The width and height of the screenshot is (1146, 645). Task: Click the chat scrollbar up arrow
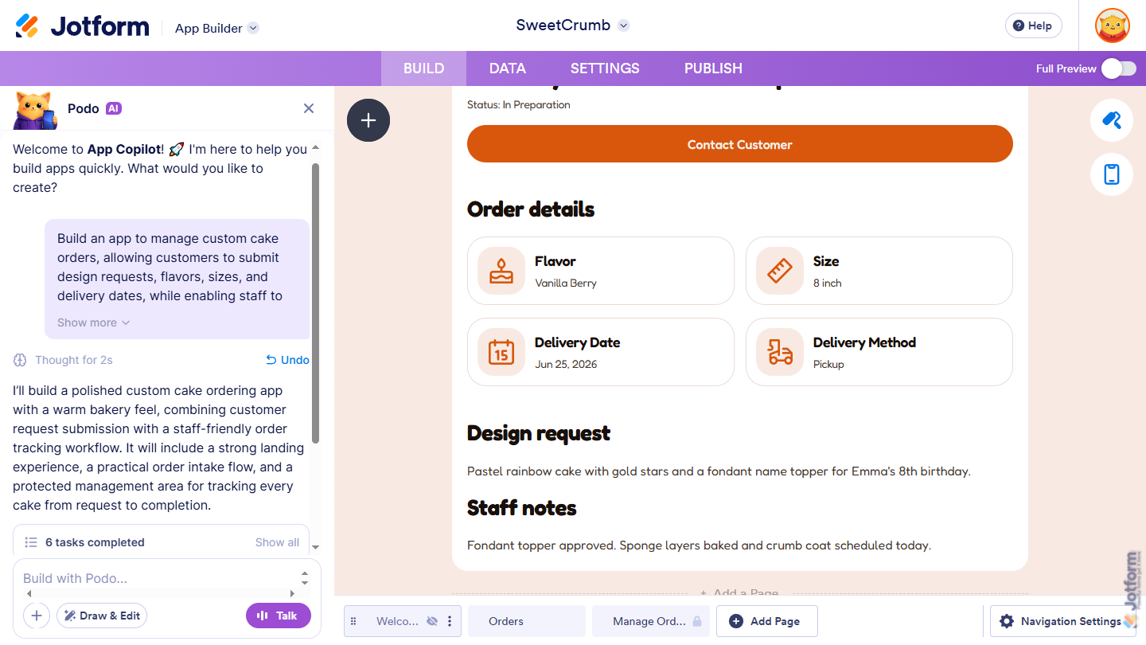[315, 148]
